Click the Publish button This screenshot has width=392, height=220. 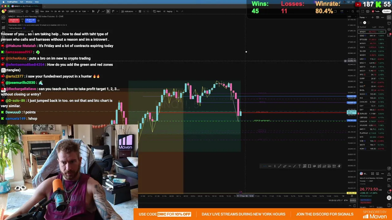(387, 11)
